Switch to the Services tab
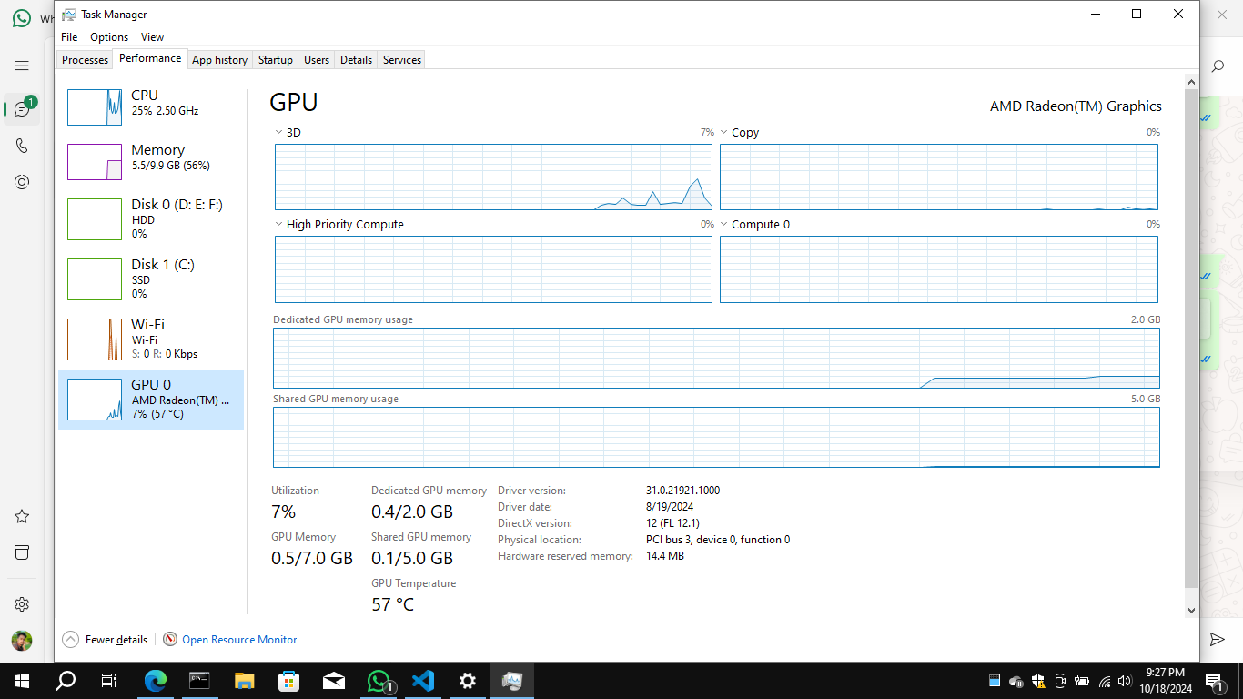 (402, 59)
